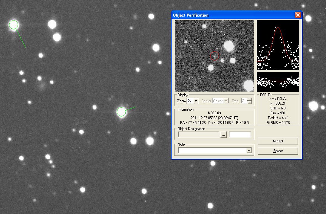Expand the Center Object dropdown

tap(226, 101)
